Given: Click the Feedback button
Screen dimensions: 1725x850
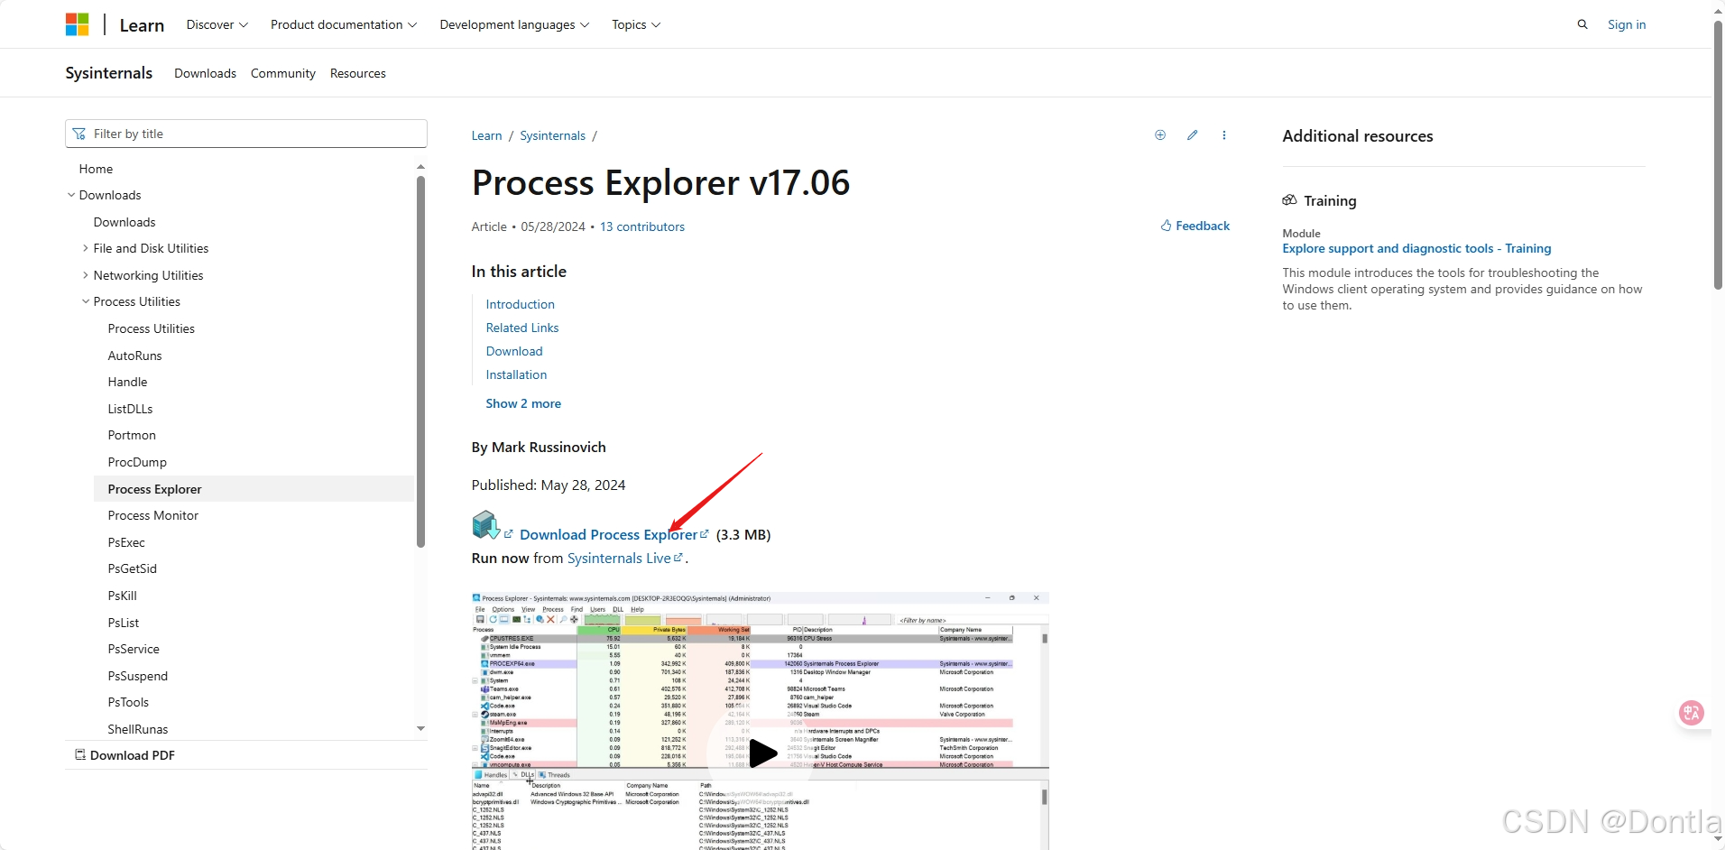Looking at the screenshot, I should click(1195, 226).
